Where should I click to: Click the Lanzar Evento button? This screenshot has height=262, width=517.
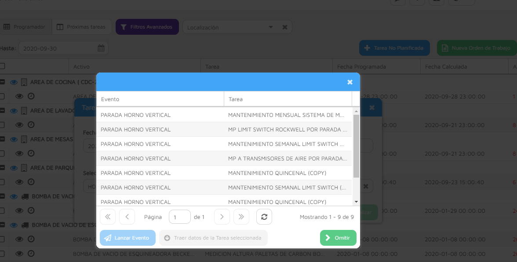click(127, 238)
